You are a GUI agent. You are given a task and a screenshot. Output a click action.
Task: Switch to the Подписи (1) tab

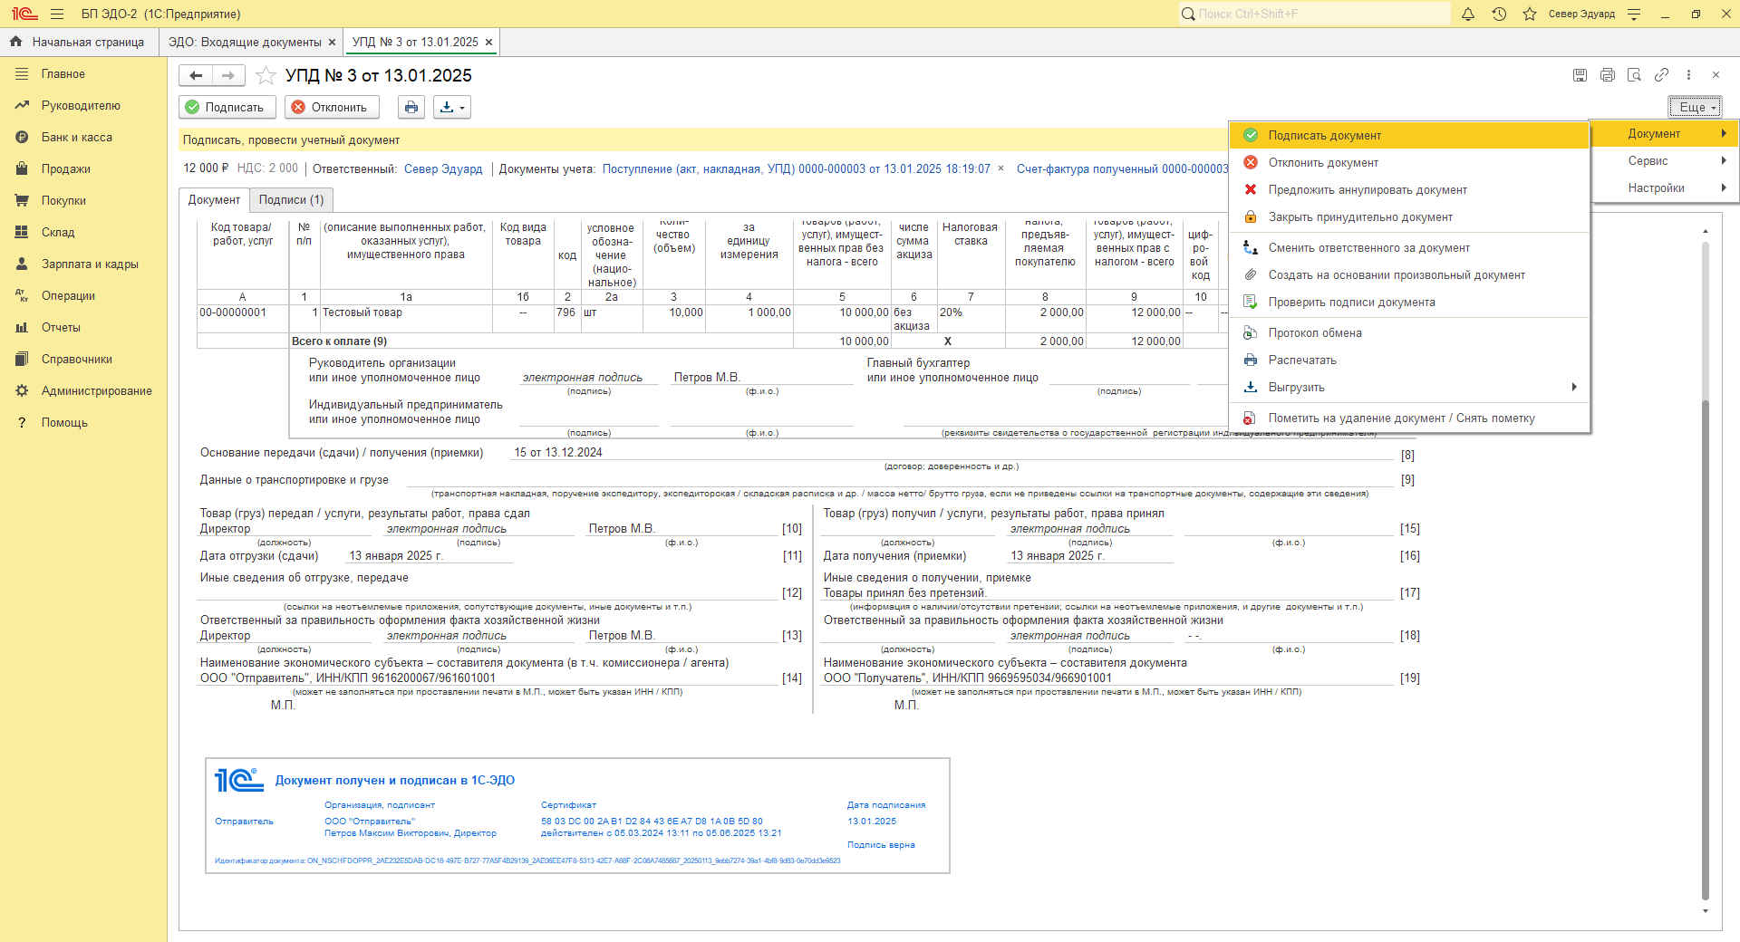click(291, 200)
